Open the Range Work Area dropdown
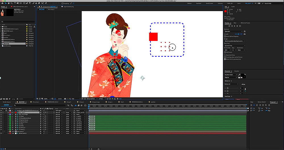284x150 pixels. (235, 41)
